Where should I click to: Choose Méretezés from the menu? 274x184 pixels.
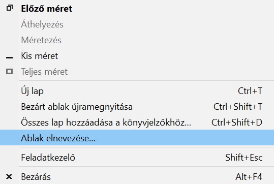[x=137, y=40]
